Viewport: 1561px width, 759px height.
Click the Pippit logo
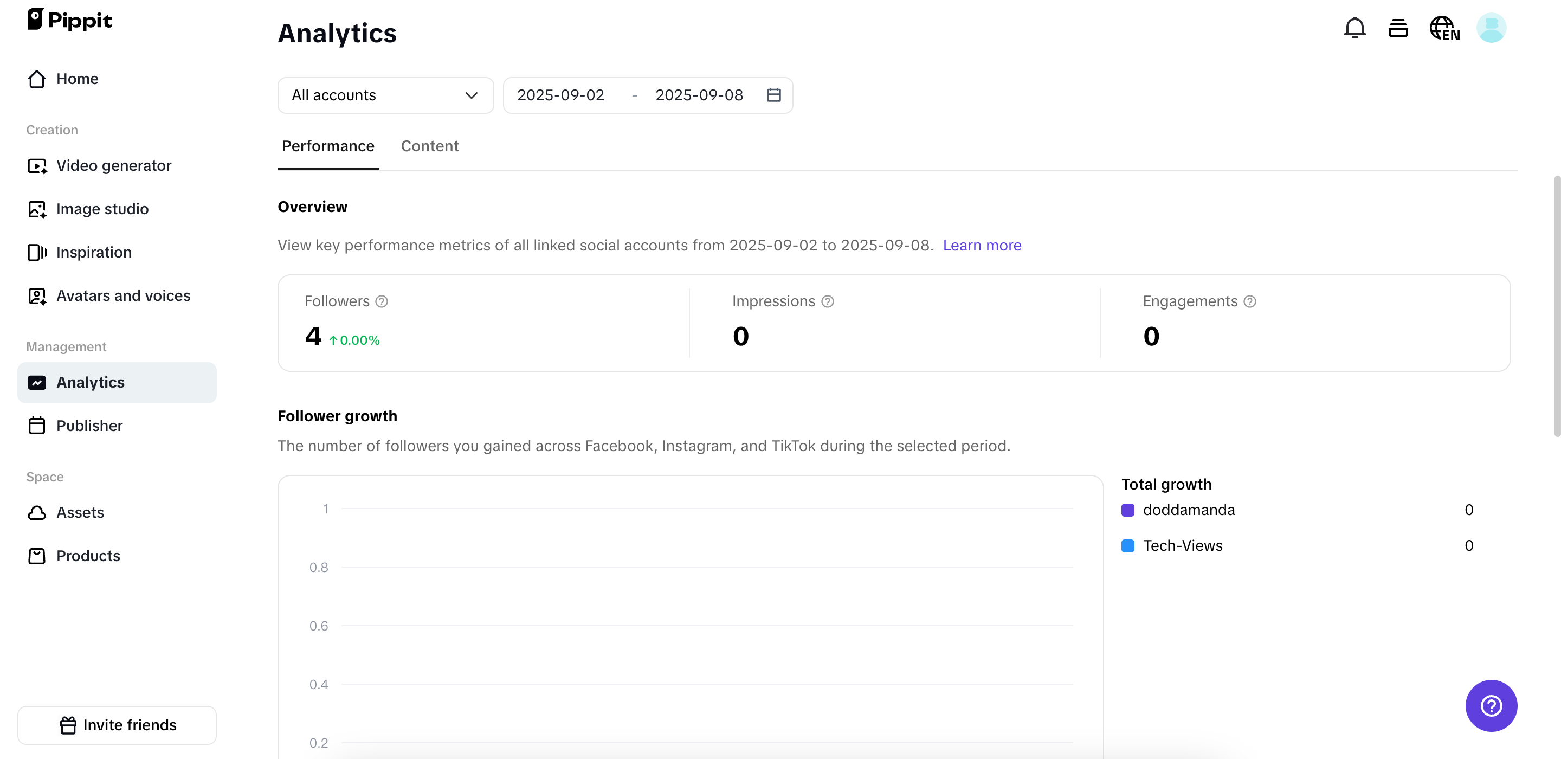pyautogui.click(x=70, y=20)
